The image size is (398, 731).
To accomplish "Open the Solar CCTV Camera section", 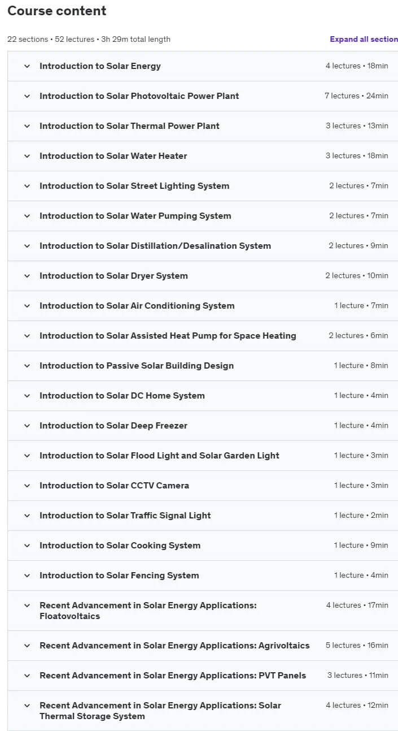I will pos(203,486).
